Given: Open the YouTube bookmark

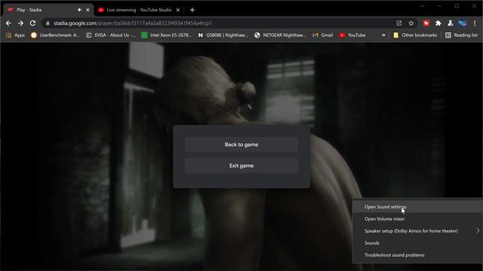Looking at the screenshot, I should pyautogui.click(x=352, y=35).
